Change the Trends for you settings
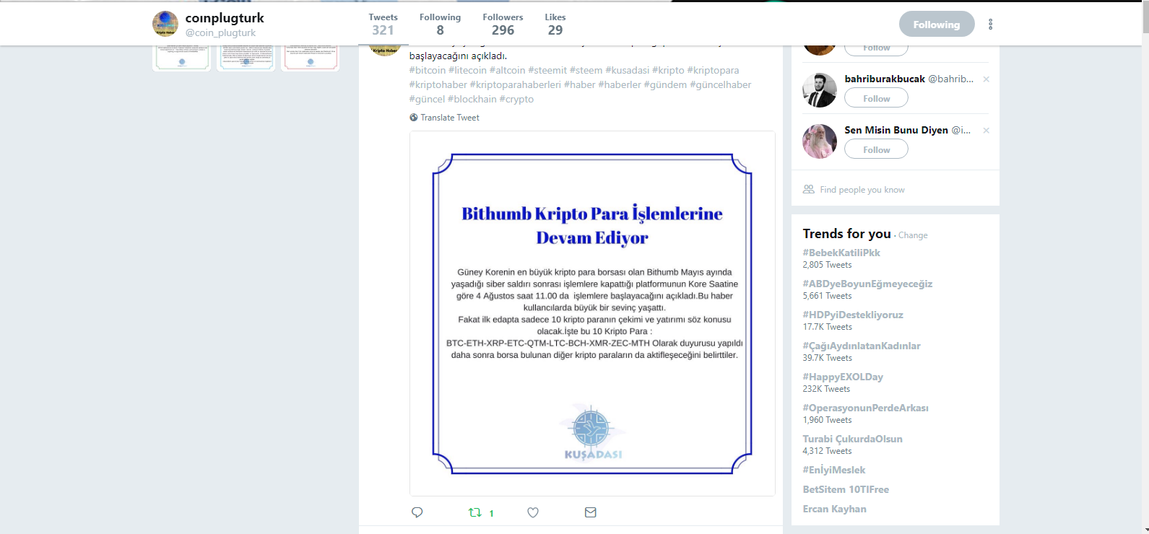Image resolution: width=1149 pixels, height=534 pixels. coord(913,235)
